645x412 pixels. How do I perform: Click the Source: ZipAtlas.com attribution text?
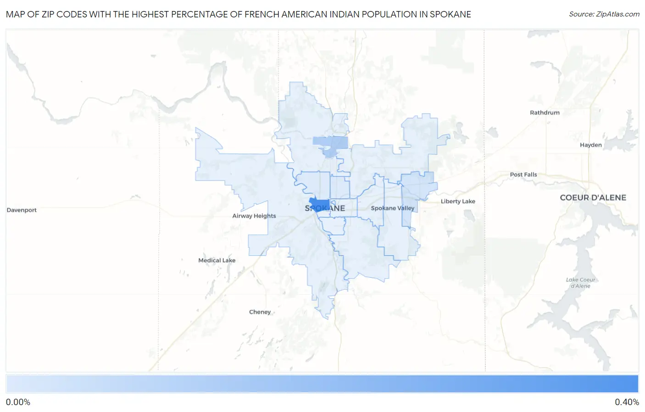(x=604, y=14)
